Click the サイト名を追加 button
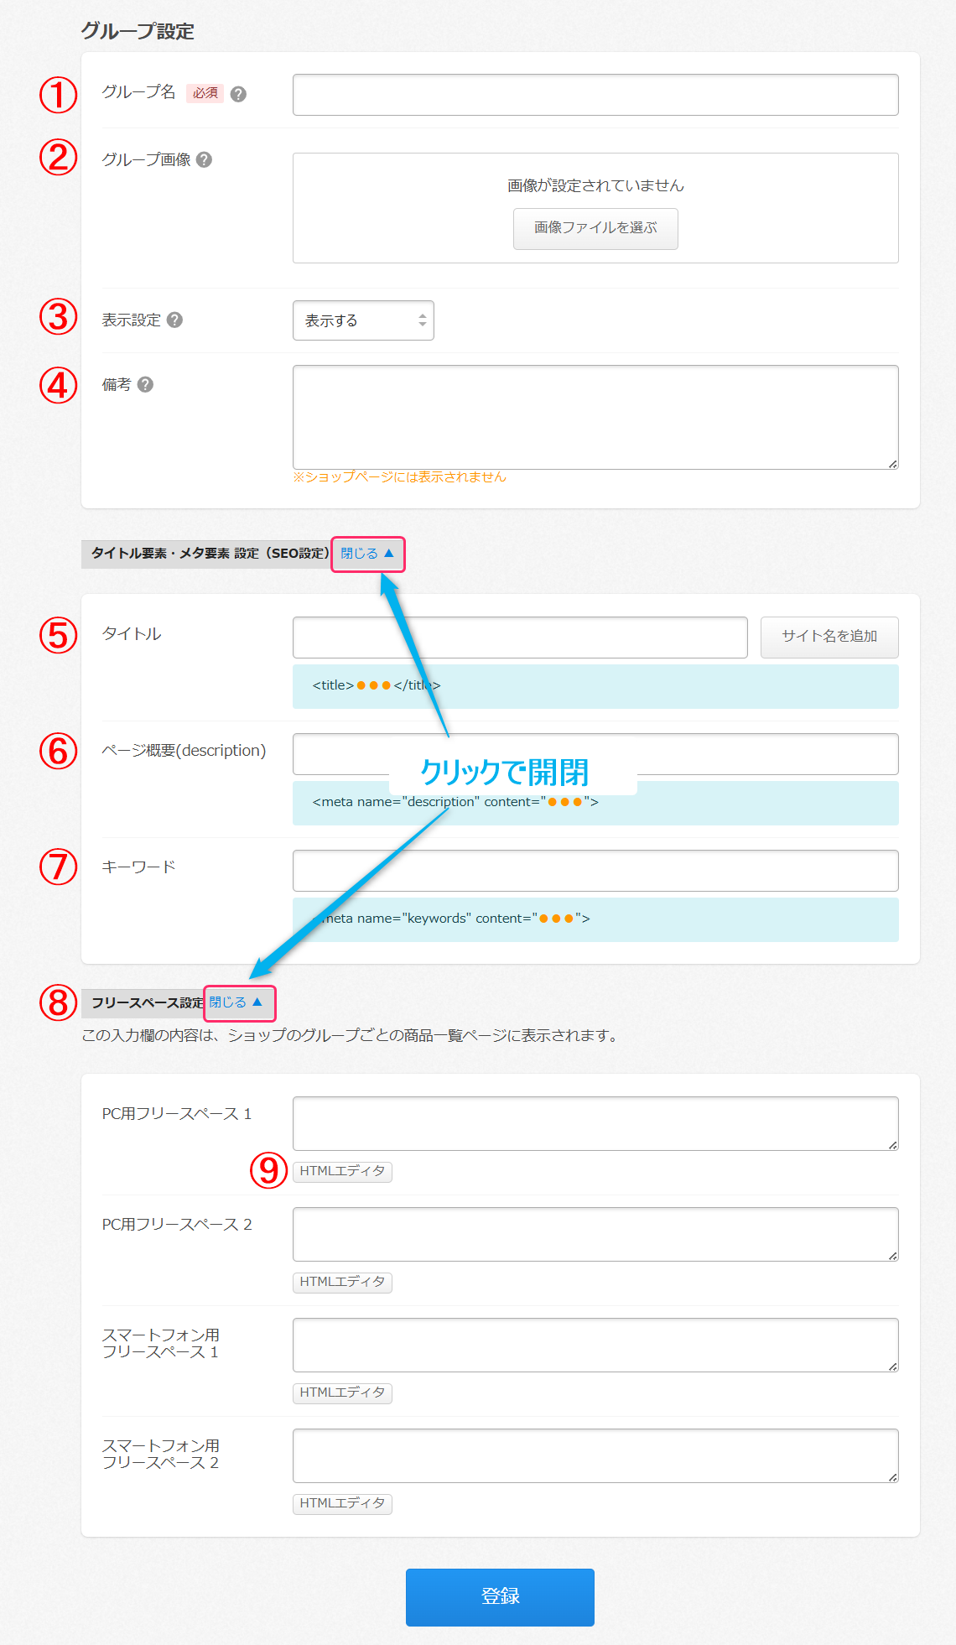 click(829, 637)
